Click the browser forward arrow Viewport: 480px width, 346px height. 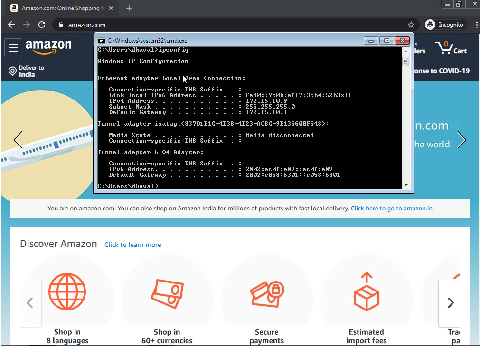point(27,25)
